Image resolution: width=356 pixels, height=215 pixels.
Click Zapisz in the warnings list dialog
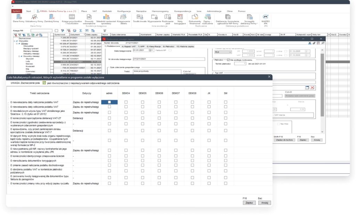[249, 202]
